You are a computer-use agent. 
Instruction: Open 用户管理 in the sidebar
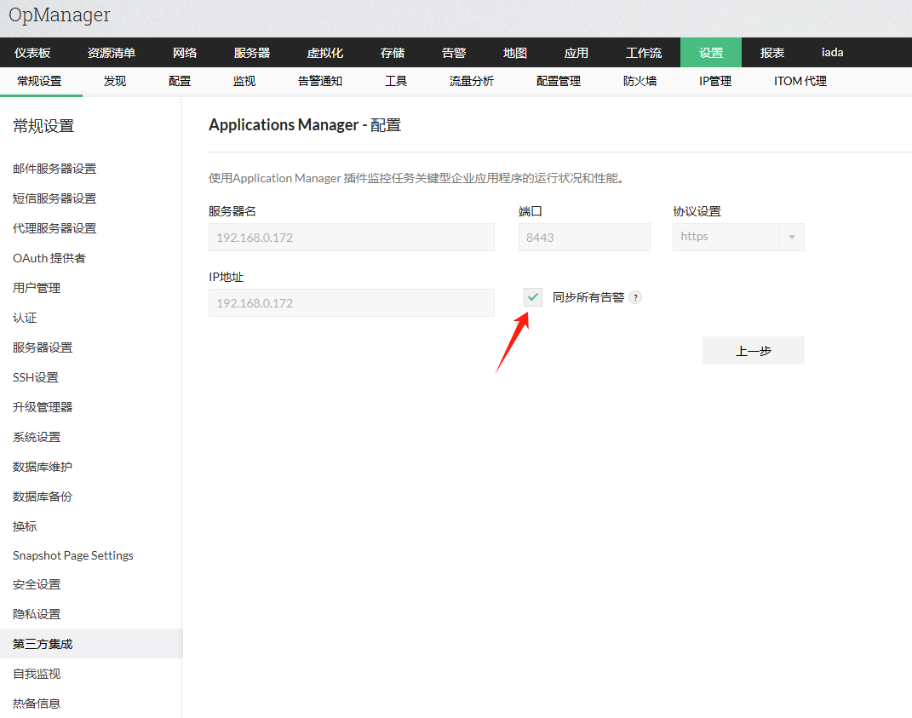coord(37,287)
